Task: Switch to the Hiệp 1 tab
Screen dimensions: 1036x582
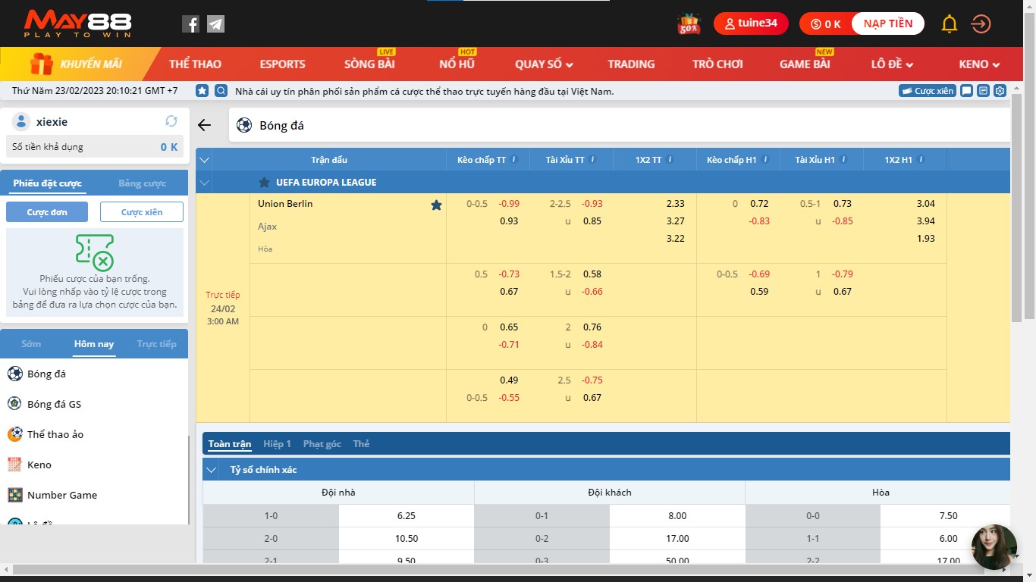Action: coord(277,444)
